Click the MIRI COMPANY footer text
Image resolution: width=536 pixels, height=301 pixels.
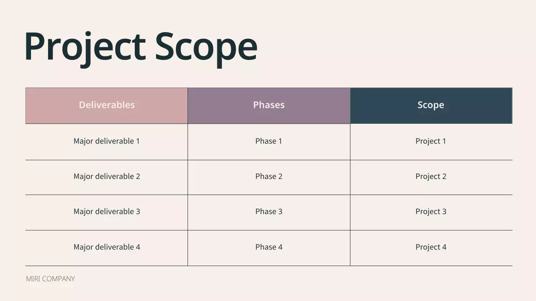(50, 279)
